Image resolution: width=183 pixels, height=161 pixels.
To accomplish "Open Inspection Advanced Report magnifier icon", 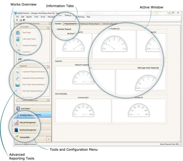I will [18, 78].
